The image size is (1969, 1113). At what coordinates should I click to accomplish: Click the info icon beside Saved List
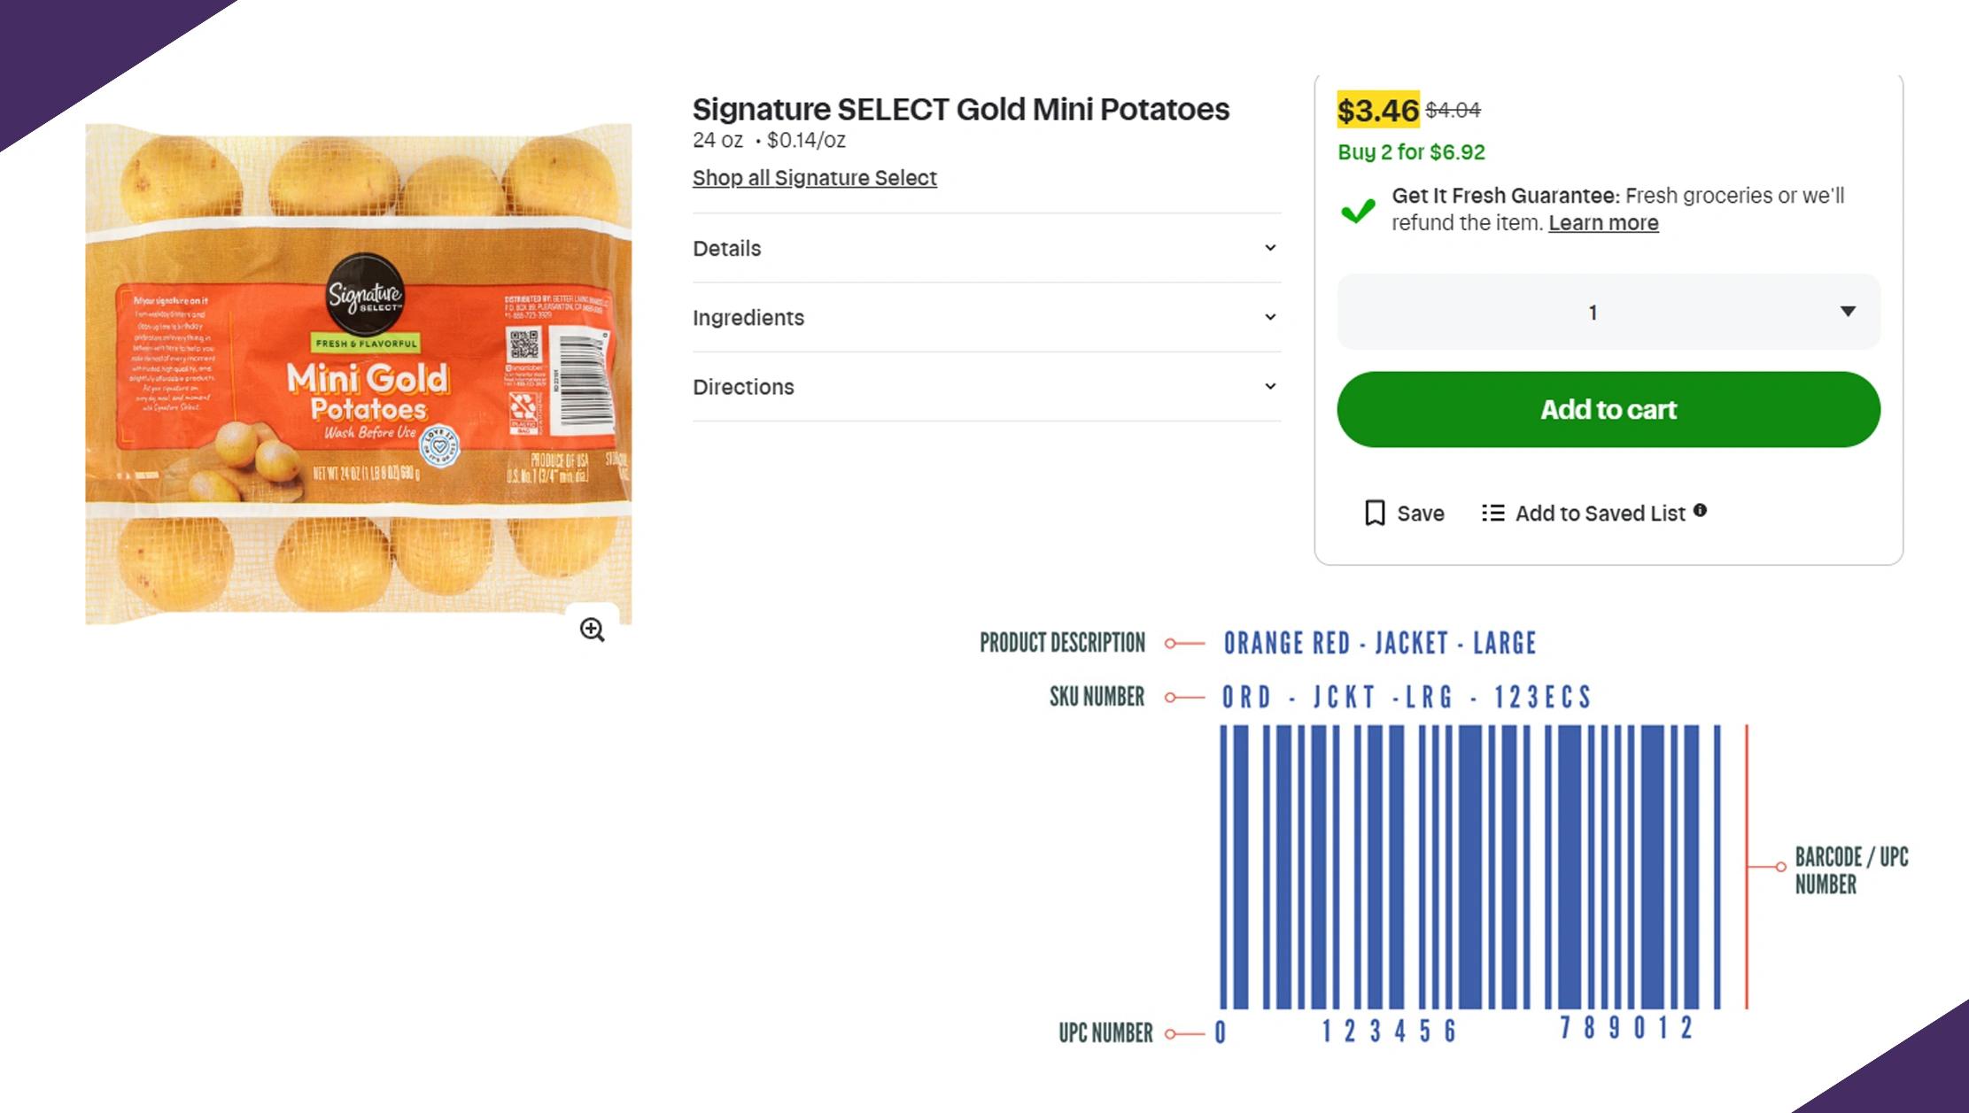(1700, 510)
